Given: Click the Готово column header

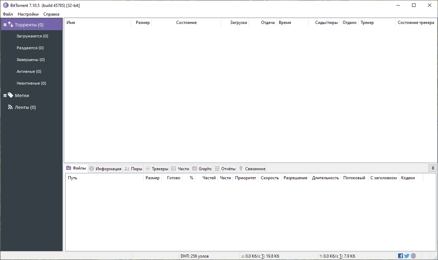Looking at the screenshot, I should click(x=172, y=178).
